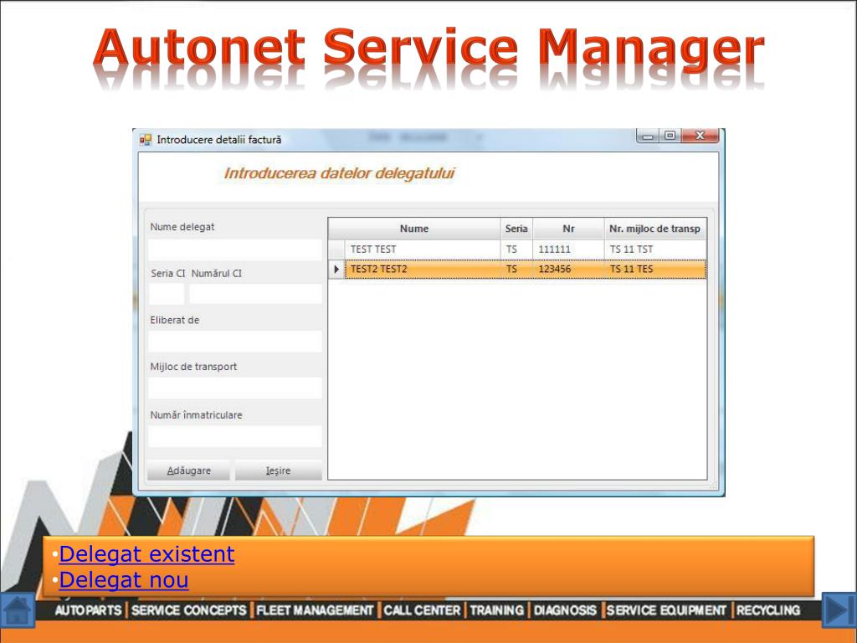Viewport: 857px width, 643px height.
Task: Close the Introducere detalii factură window
Action: click(x=700, y=136)
